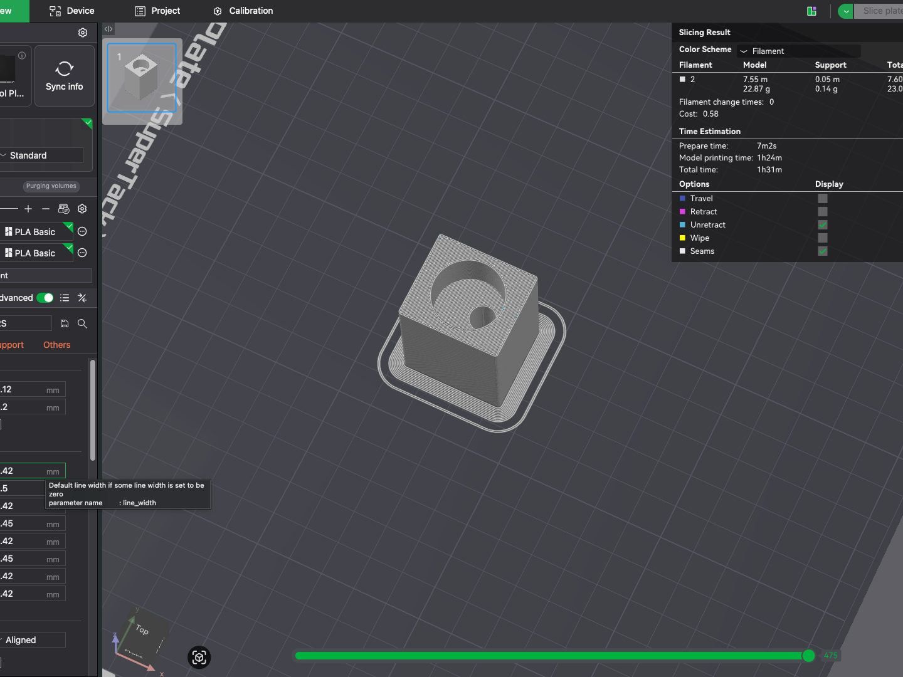Open first PLA Basic filament dropdown
903x677 pixels.
pyautogui.click(x=36, y=231)
